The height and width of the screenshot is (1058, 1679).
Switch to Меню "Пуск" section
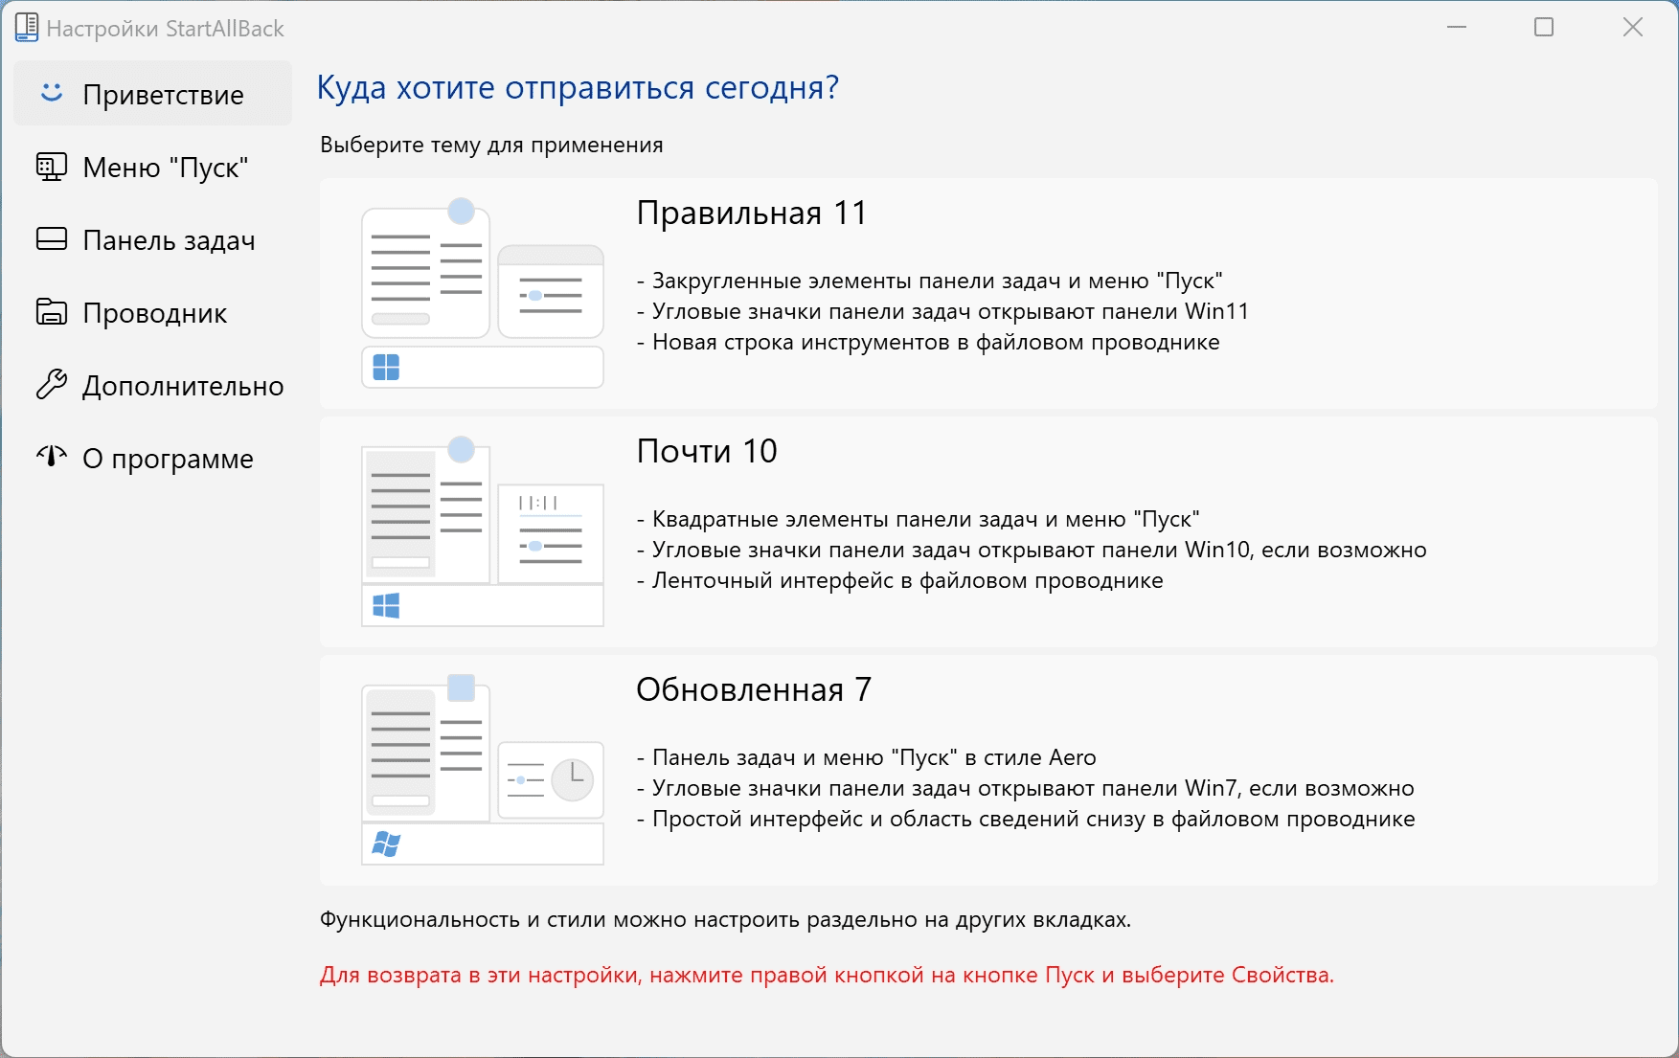point(153,167)
